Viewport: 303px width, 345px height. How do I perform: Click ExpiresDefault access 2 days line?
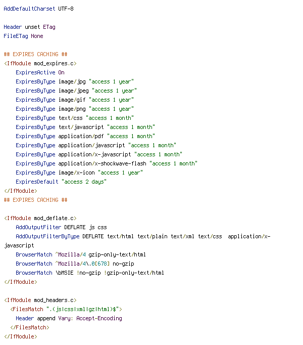(61, 182)
